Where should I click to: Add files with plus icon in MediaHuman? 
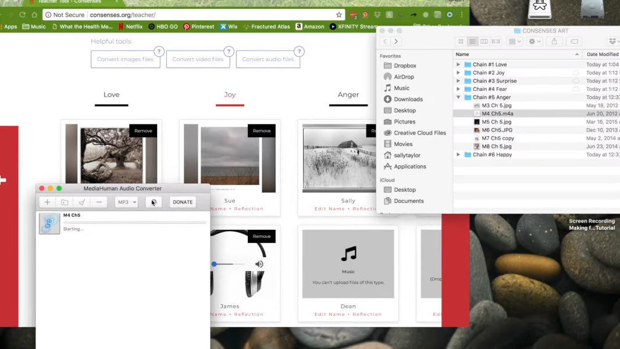coord(47,202)
